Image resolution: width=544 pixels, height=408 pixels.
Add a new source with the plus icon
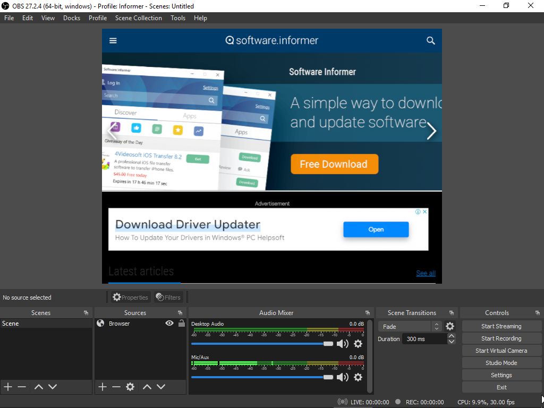(x=103, y=387)
